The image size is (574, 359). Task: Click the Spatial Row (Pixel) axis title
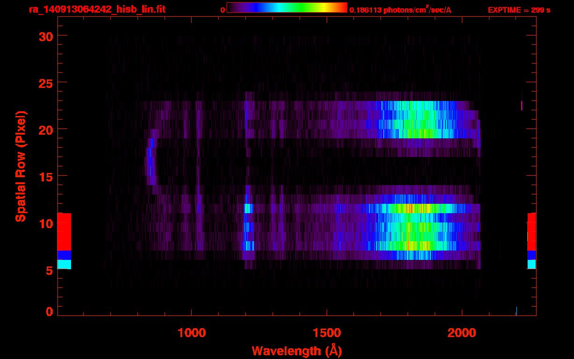pos(21,166)
